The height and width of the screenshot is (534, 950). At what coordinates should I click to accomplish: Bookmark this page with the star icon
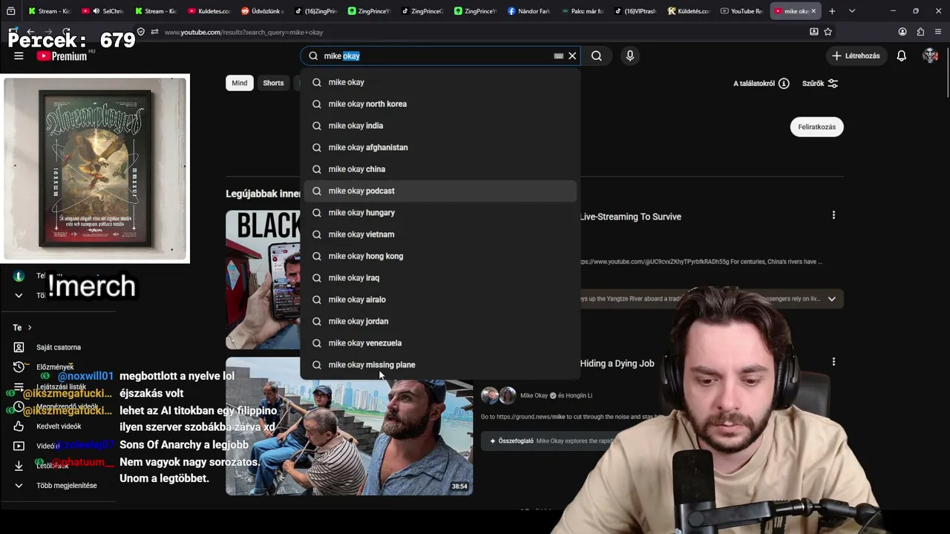click(828, 32)
